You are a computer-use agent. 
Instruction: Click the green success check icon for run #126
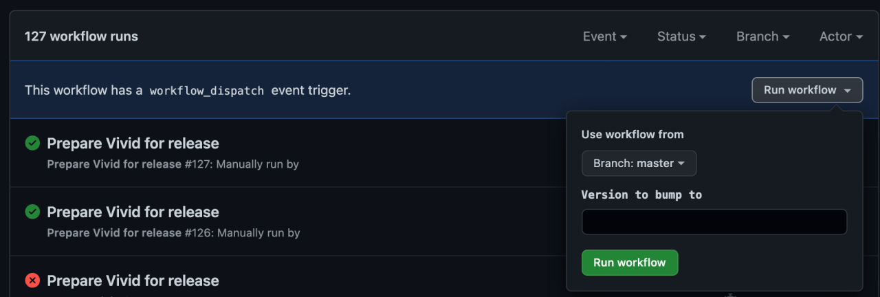32,212
